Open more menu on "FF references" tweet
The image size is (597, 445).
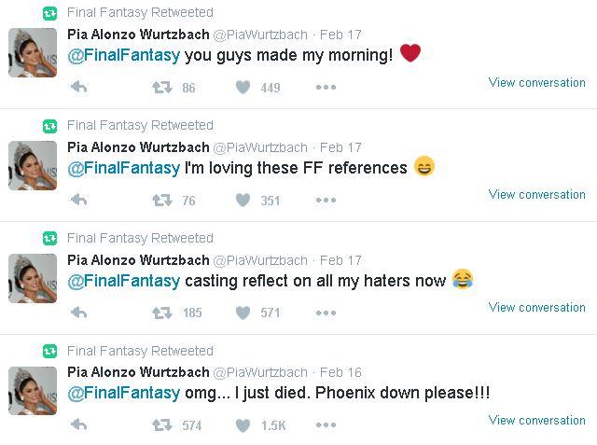coord(325,200)
